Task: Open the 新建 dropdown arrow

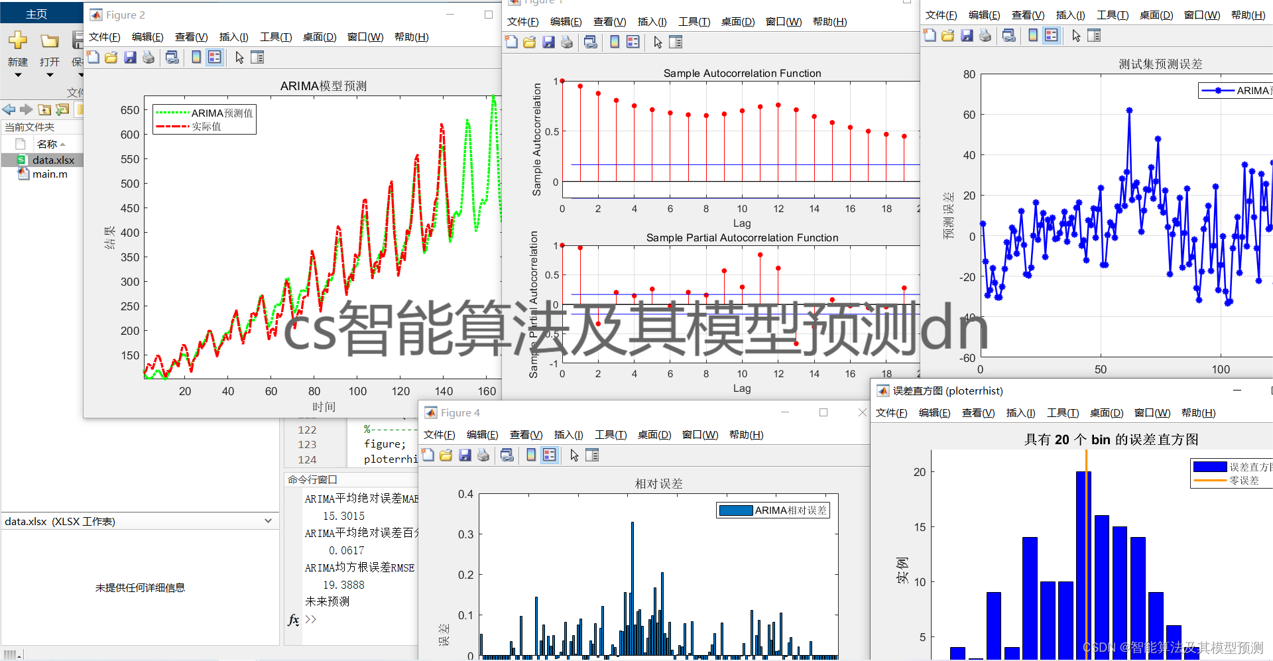Action: pos(18,74)
